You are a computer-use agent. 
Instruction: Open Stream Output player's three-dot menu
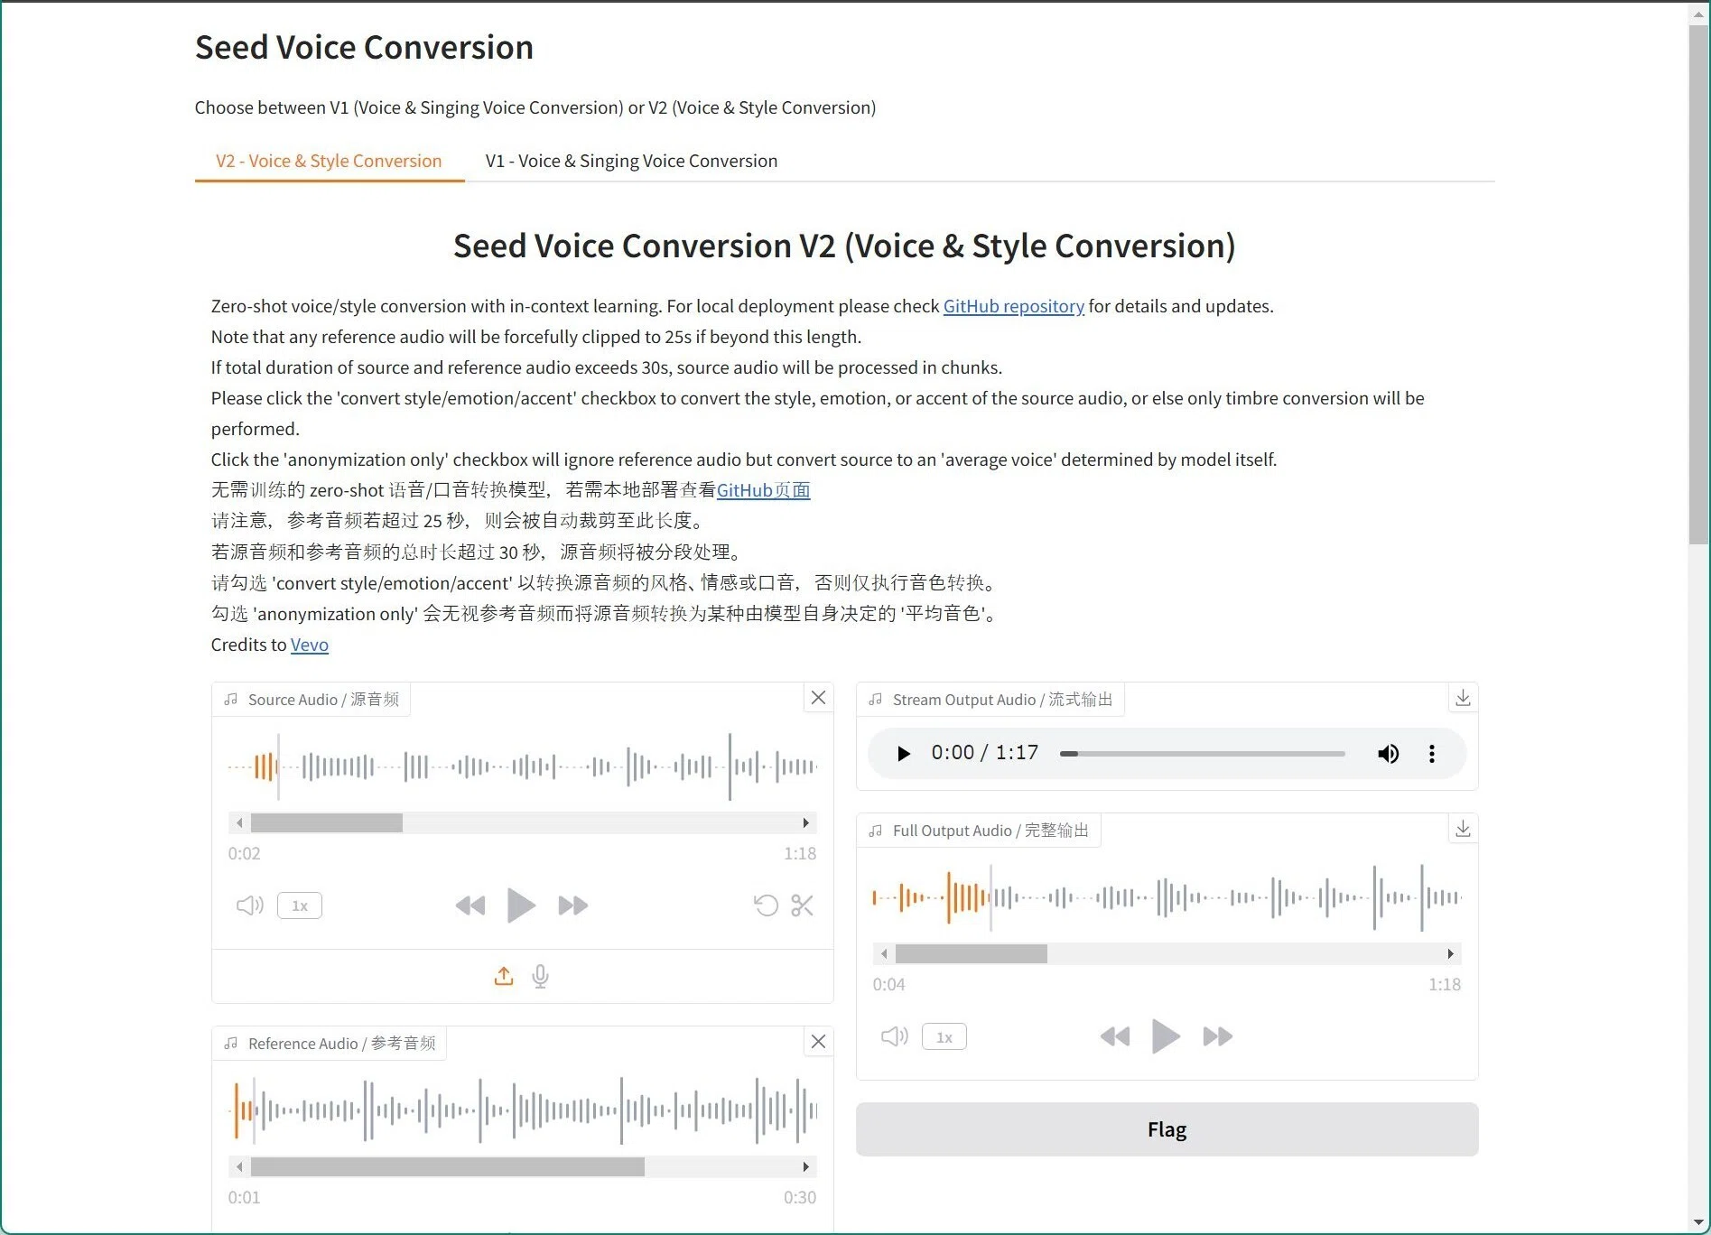pyautogui.click(x=1432, y=754)
